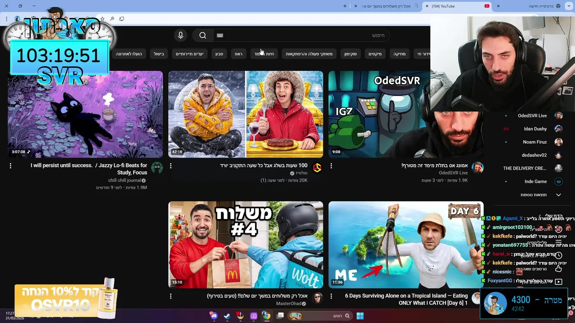Open Discord from the taskbar

pos(214,316)
